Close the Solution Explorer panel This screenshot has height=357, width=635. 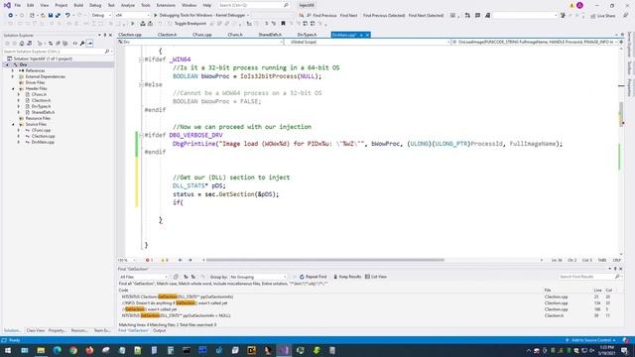(110, 36)
